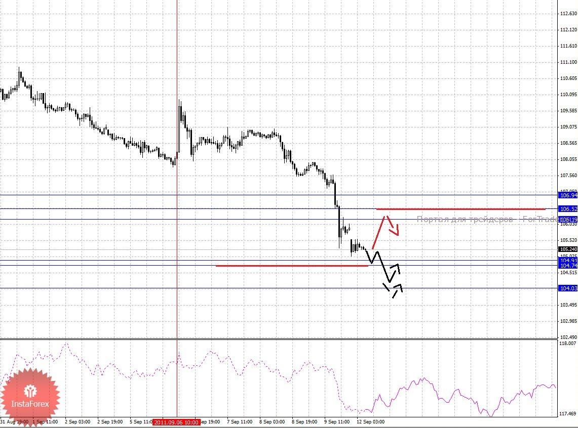
Task: Click the 7 Sep 11:00 time label
Action: pyautogui.click(x=240, y=422)
